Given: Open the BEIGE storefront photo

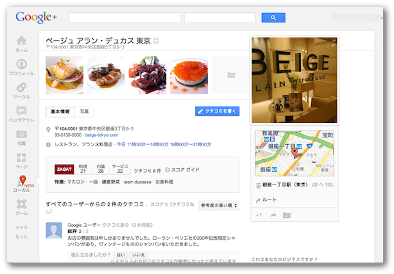Looking at the screenshot, I should (x=294, y=81).
